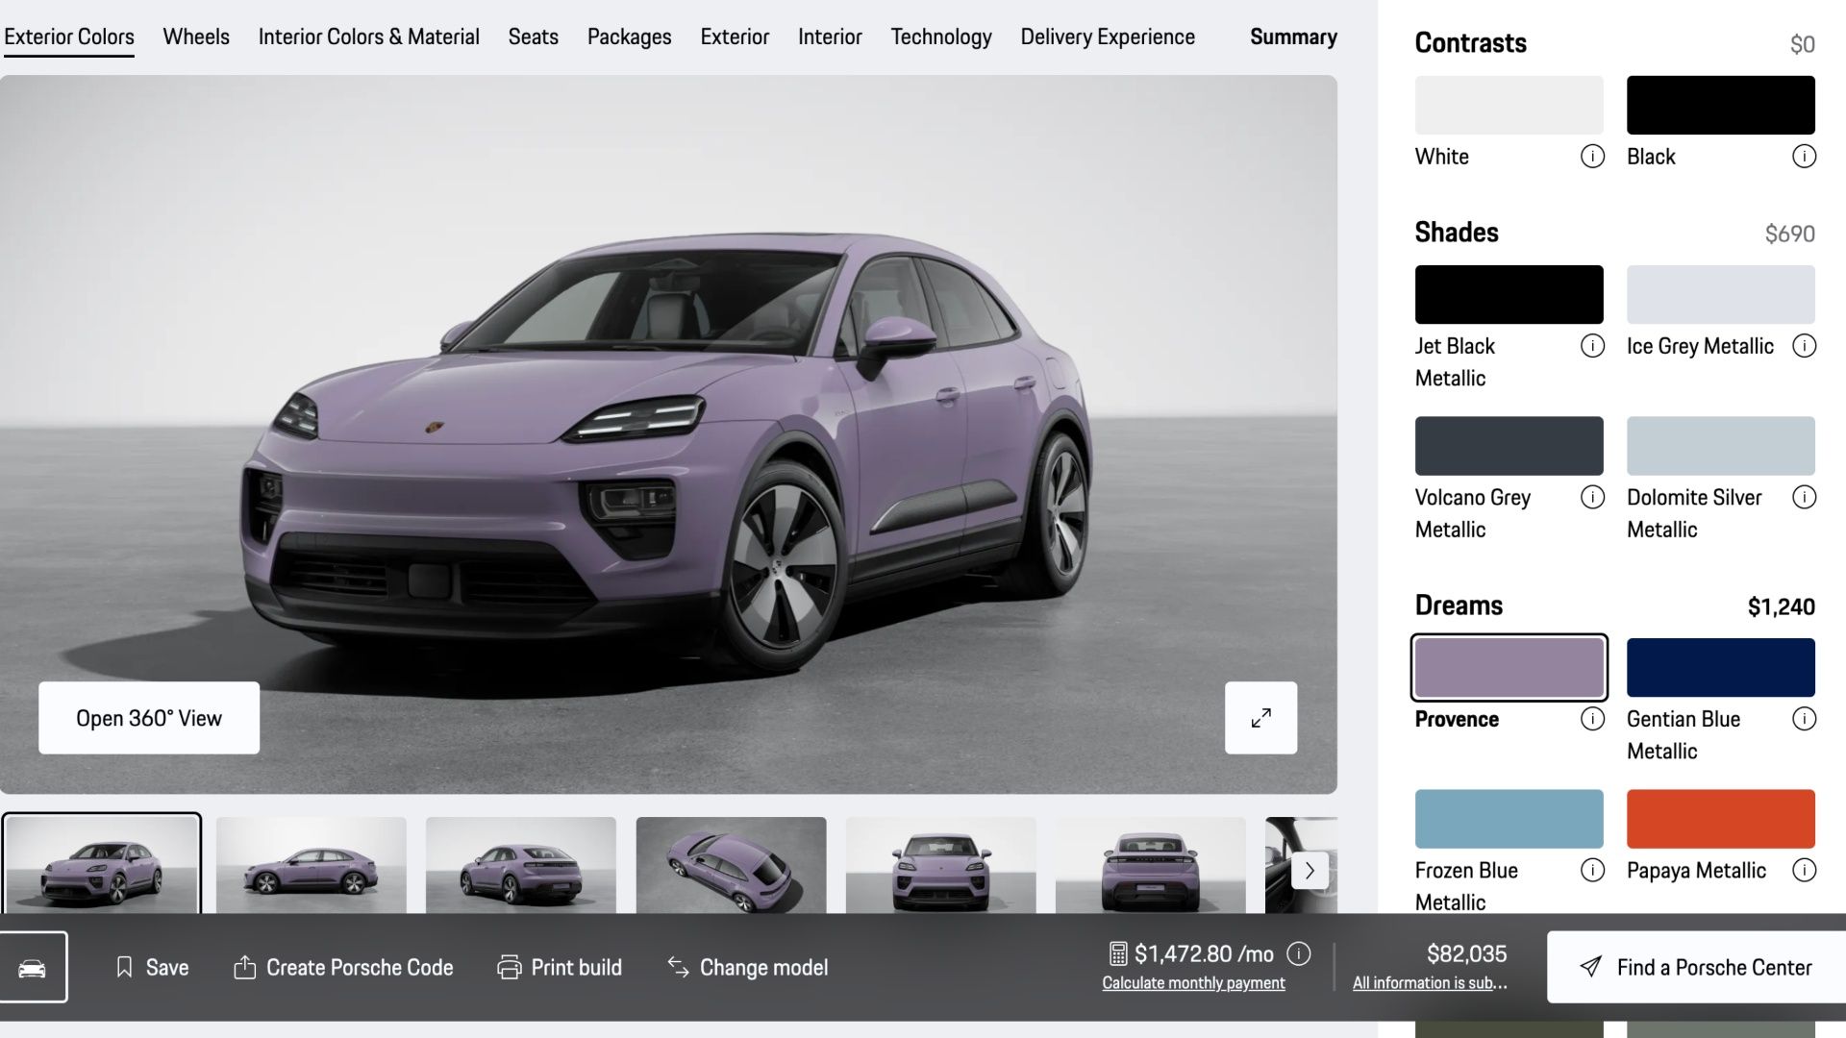The height and width of the screenshot is (1038, 1846).
Task: Open info for Black color
Action: point(1804,157)
